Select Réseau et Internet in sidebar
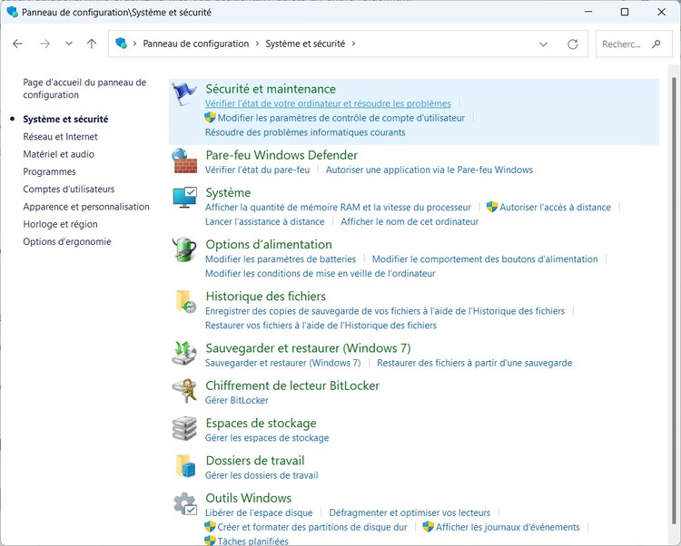 click(60, 137)
